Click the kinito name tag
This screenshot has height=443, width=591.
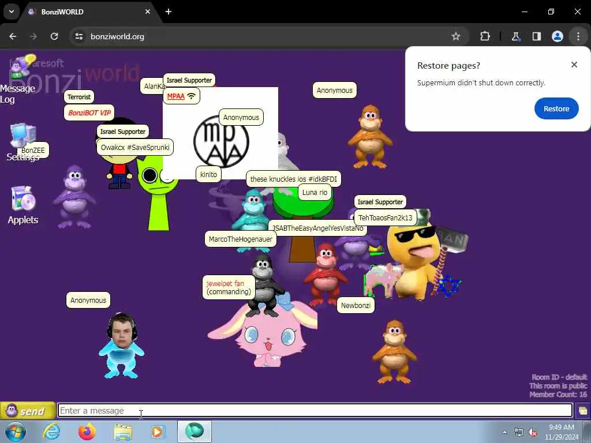(208, 174)
